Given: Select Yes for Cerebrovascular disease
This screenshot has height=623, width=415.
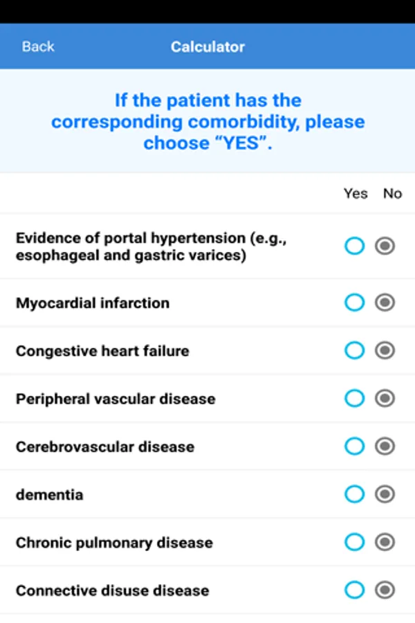Looking at the screenshot, I should (x=354, y=446).
